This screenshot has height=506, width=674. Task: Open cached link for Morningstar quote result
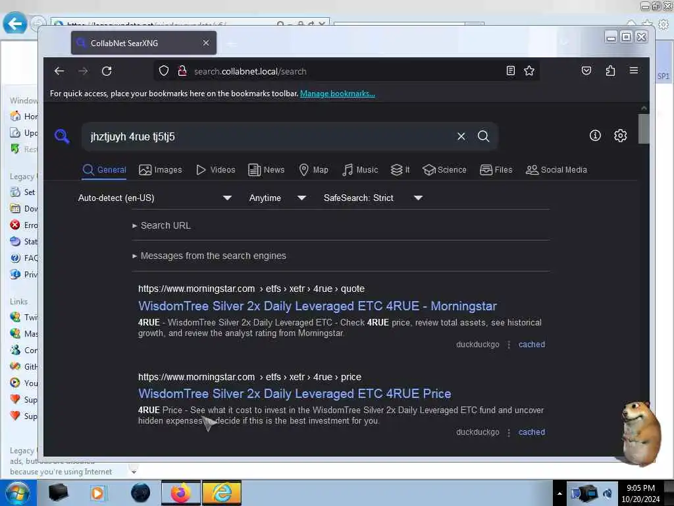tap(532, 344)
